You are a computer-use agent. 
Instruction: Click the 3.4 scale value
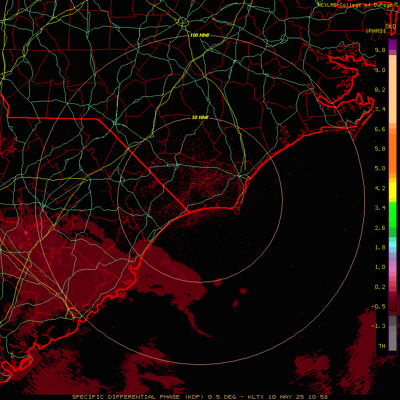pos(380,208)
